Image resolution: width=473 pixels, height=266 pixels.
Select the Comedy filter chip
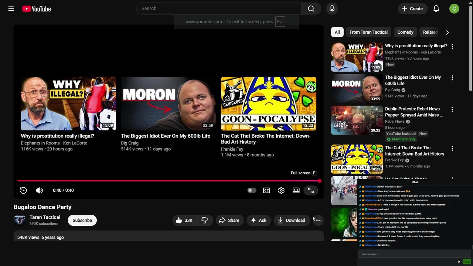(x=405, y=32)
